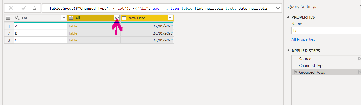Select row number 1
Screen dimensions: 361x105
coord(9,26)
